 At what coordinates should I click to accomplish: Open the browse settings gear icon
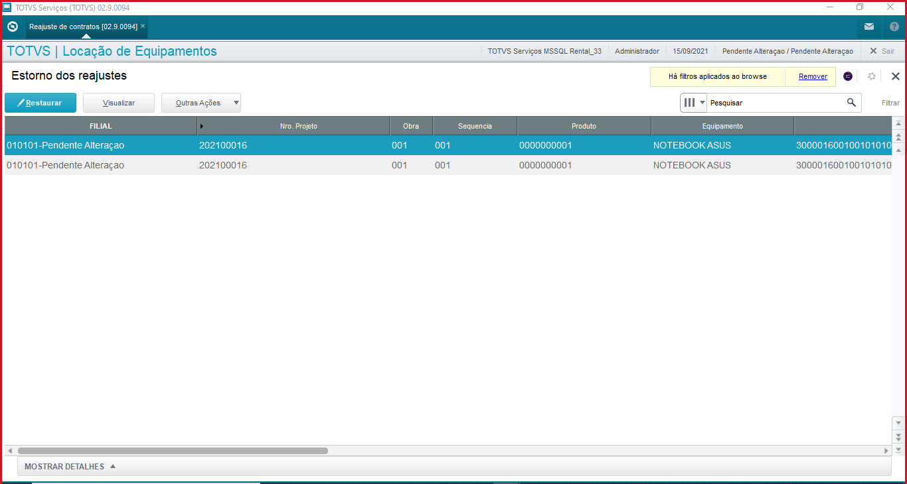(872, 76)
